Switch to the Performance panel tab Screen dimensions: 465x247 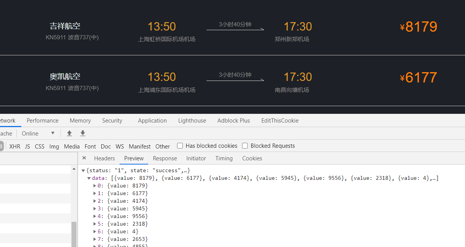(x=42, y=121)
